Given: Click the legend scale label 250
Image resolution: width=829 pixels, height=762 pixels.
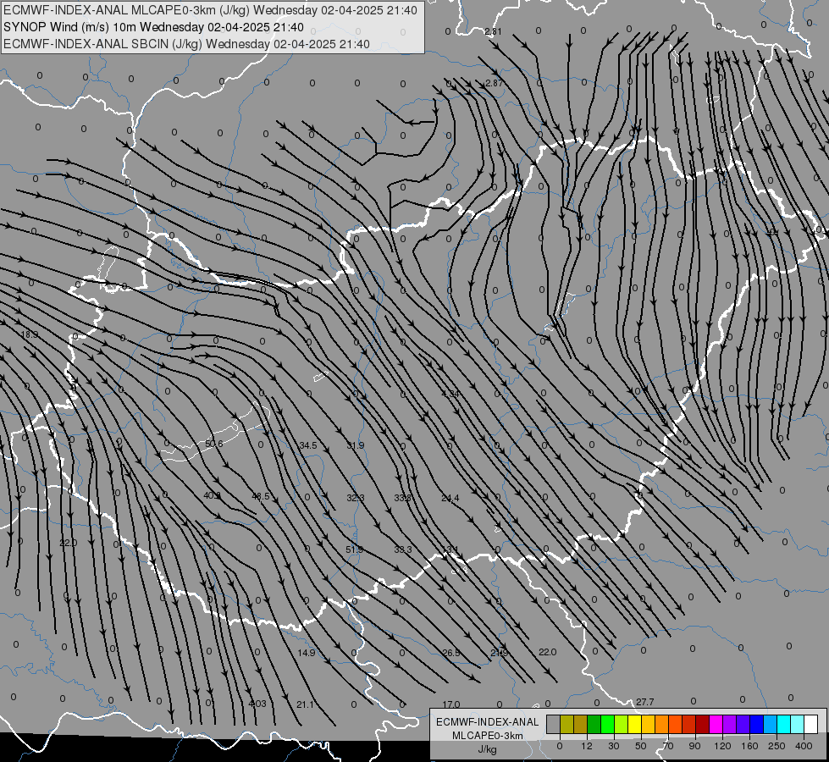Looking at the screenshot, I should (x=776, y=746).
